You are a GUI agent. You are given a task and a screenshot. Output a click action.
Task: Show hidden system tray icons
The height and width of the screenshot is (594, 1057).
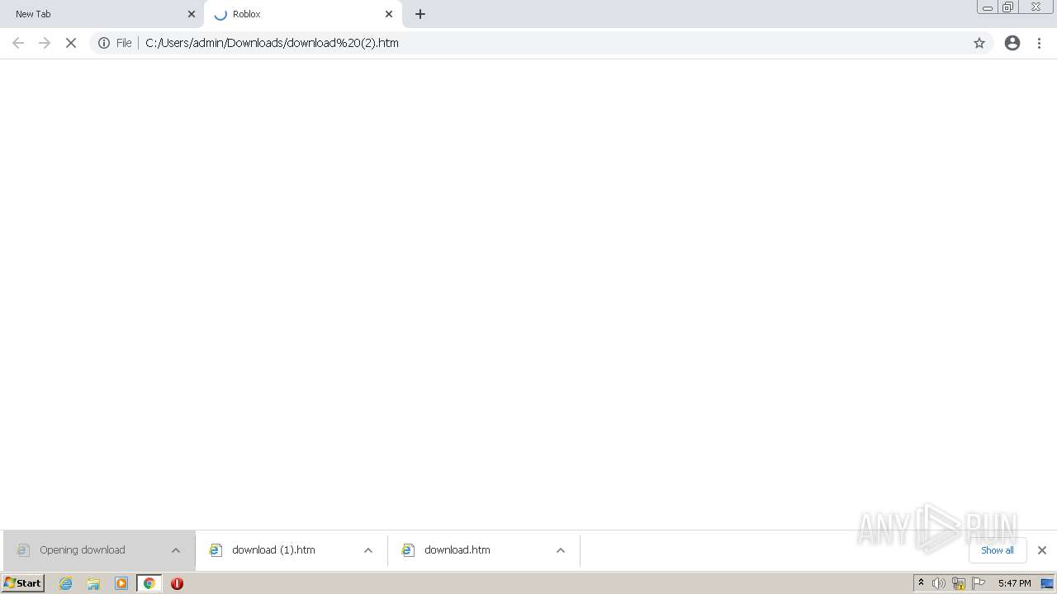[x=922, y=583]
